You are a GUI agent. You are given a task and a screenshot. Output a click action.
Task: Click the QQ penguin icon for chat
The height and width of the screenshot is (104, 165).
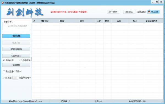coord(149,12)
